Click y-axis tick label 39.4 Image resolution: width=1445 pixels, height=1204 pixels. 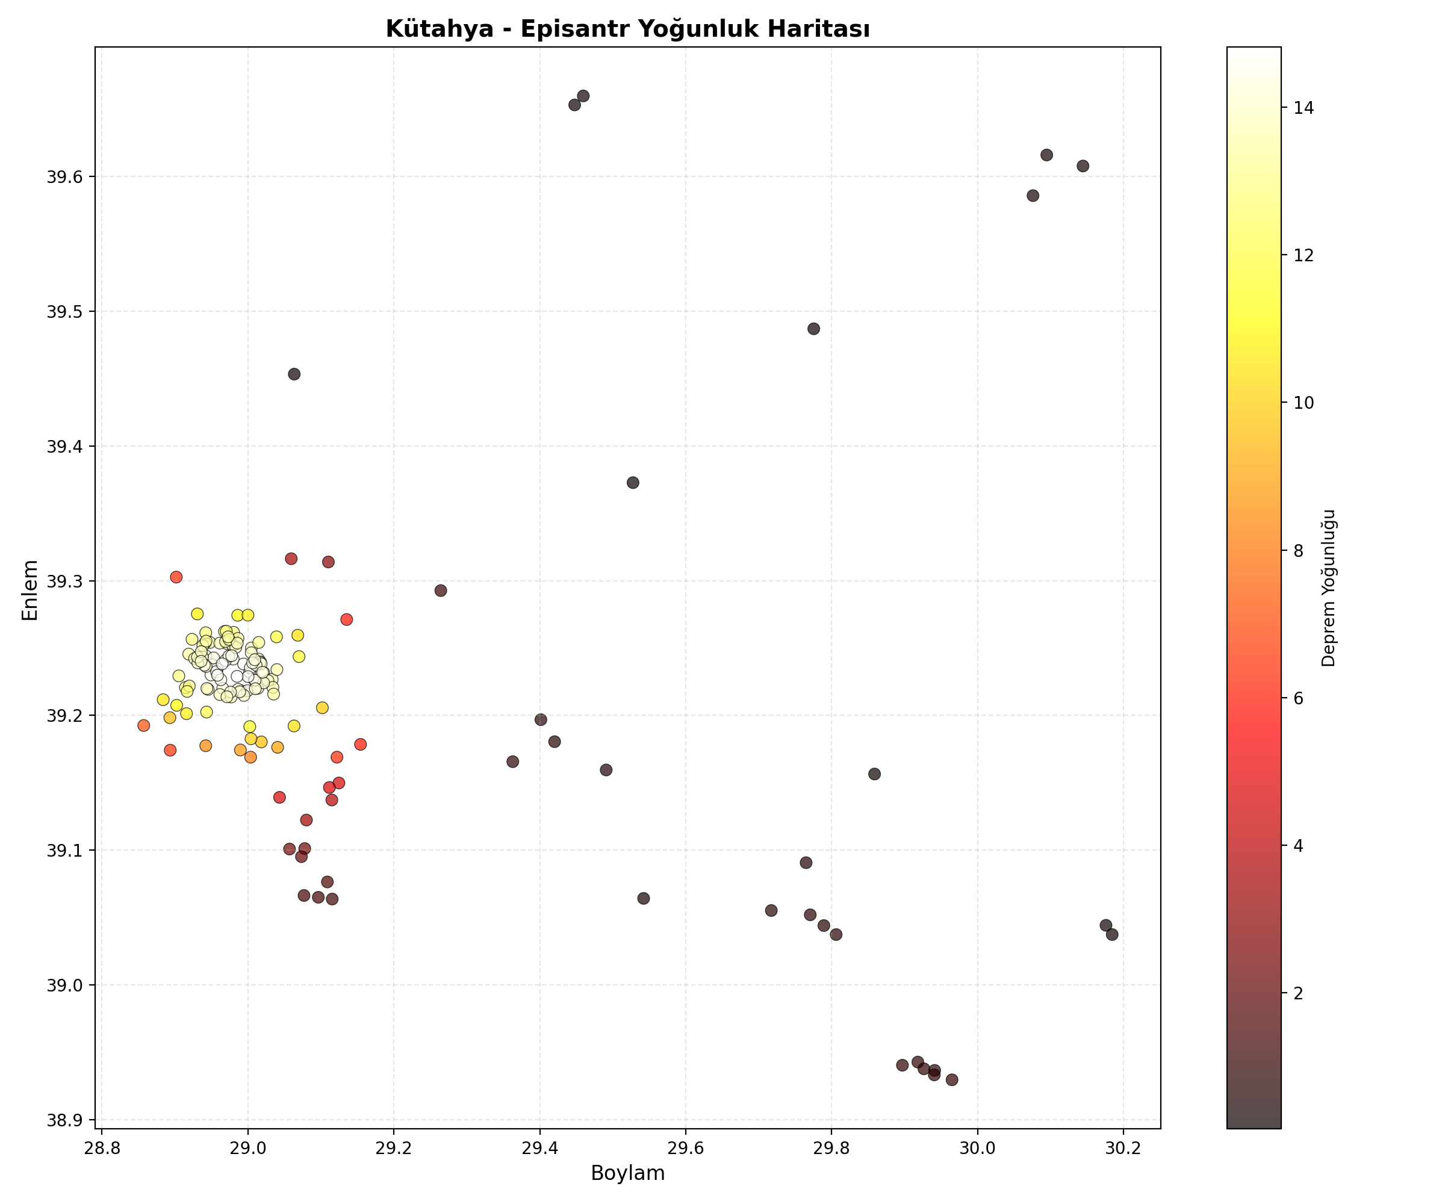click(66, 447)
